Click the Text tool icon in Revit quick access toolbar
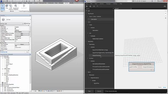The width and height of the screenshot is (168, 94). (x=27, y=1)
